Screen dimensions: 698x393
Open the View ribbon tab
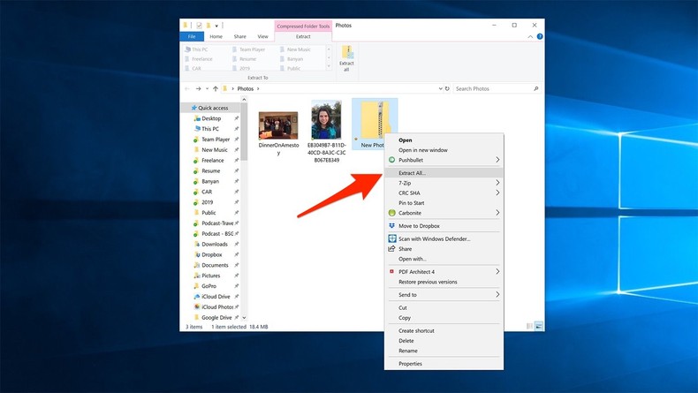click(x=262, y=37)
